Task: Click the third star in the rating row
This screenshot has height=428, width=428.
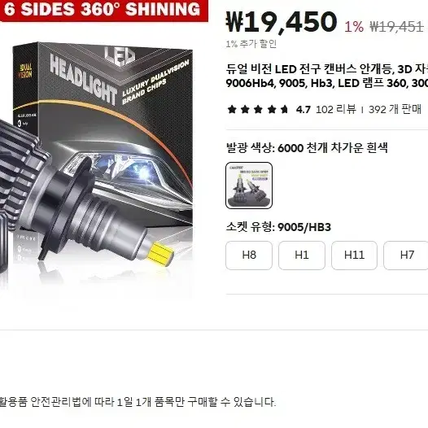Action: [x=258, y=110]
